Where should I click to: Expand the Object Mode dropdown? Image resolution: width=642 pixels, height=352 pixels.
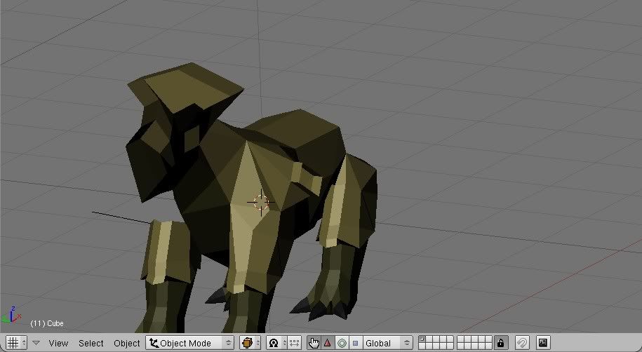(x=189, y=343)
